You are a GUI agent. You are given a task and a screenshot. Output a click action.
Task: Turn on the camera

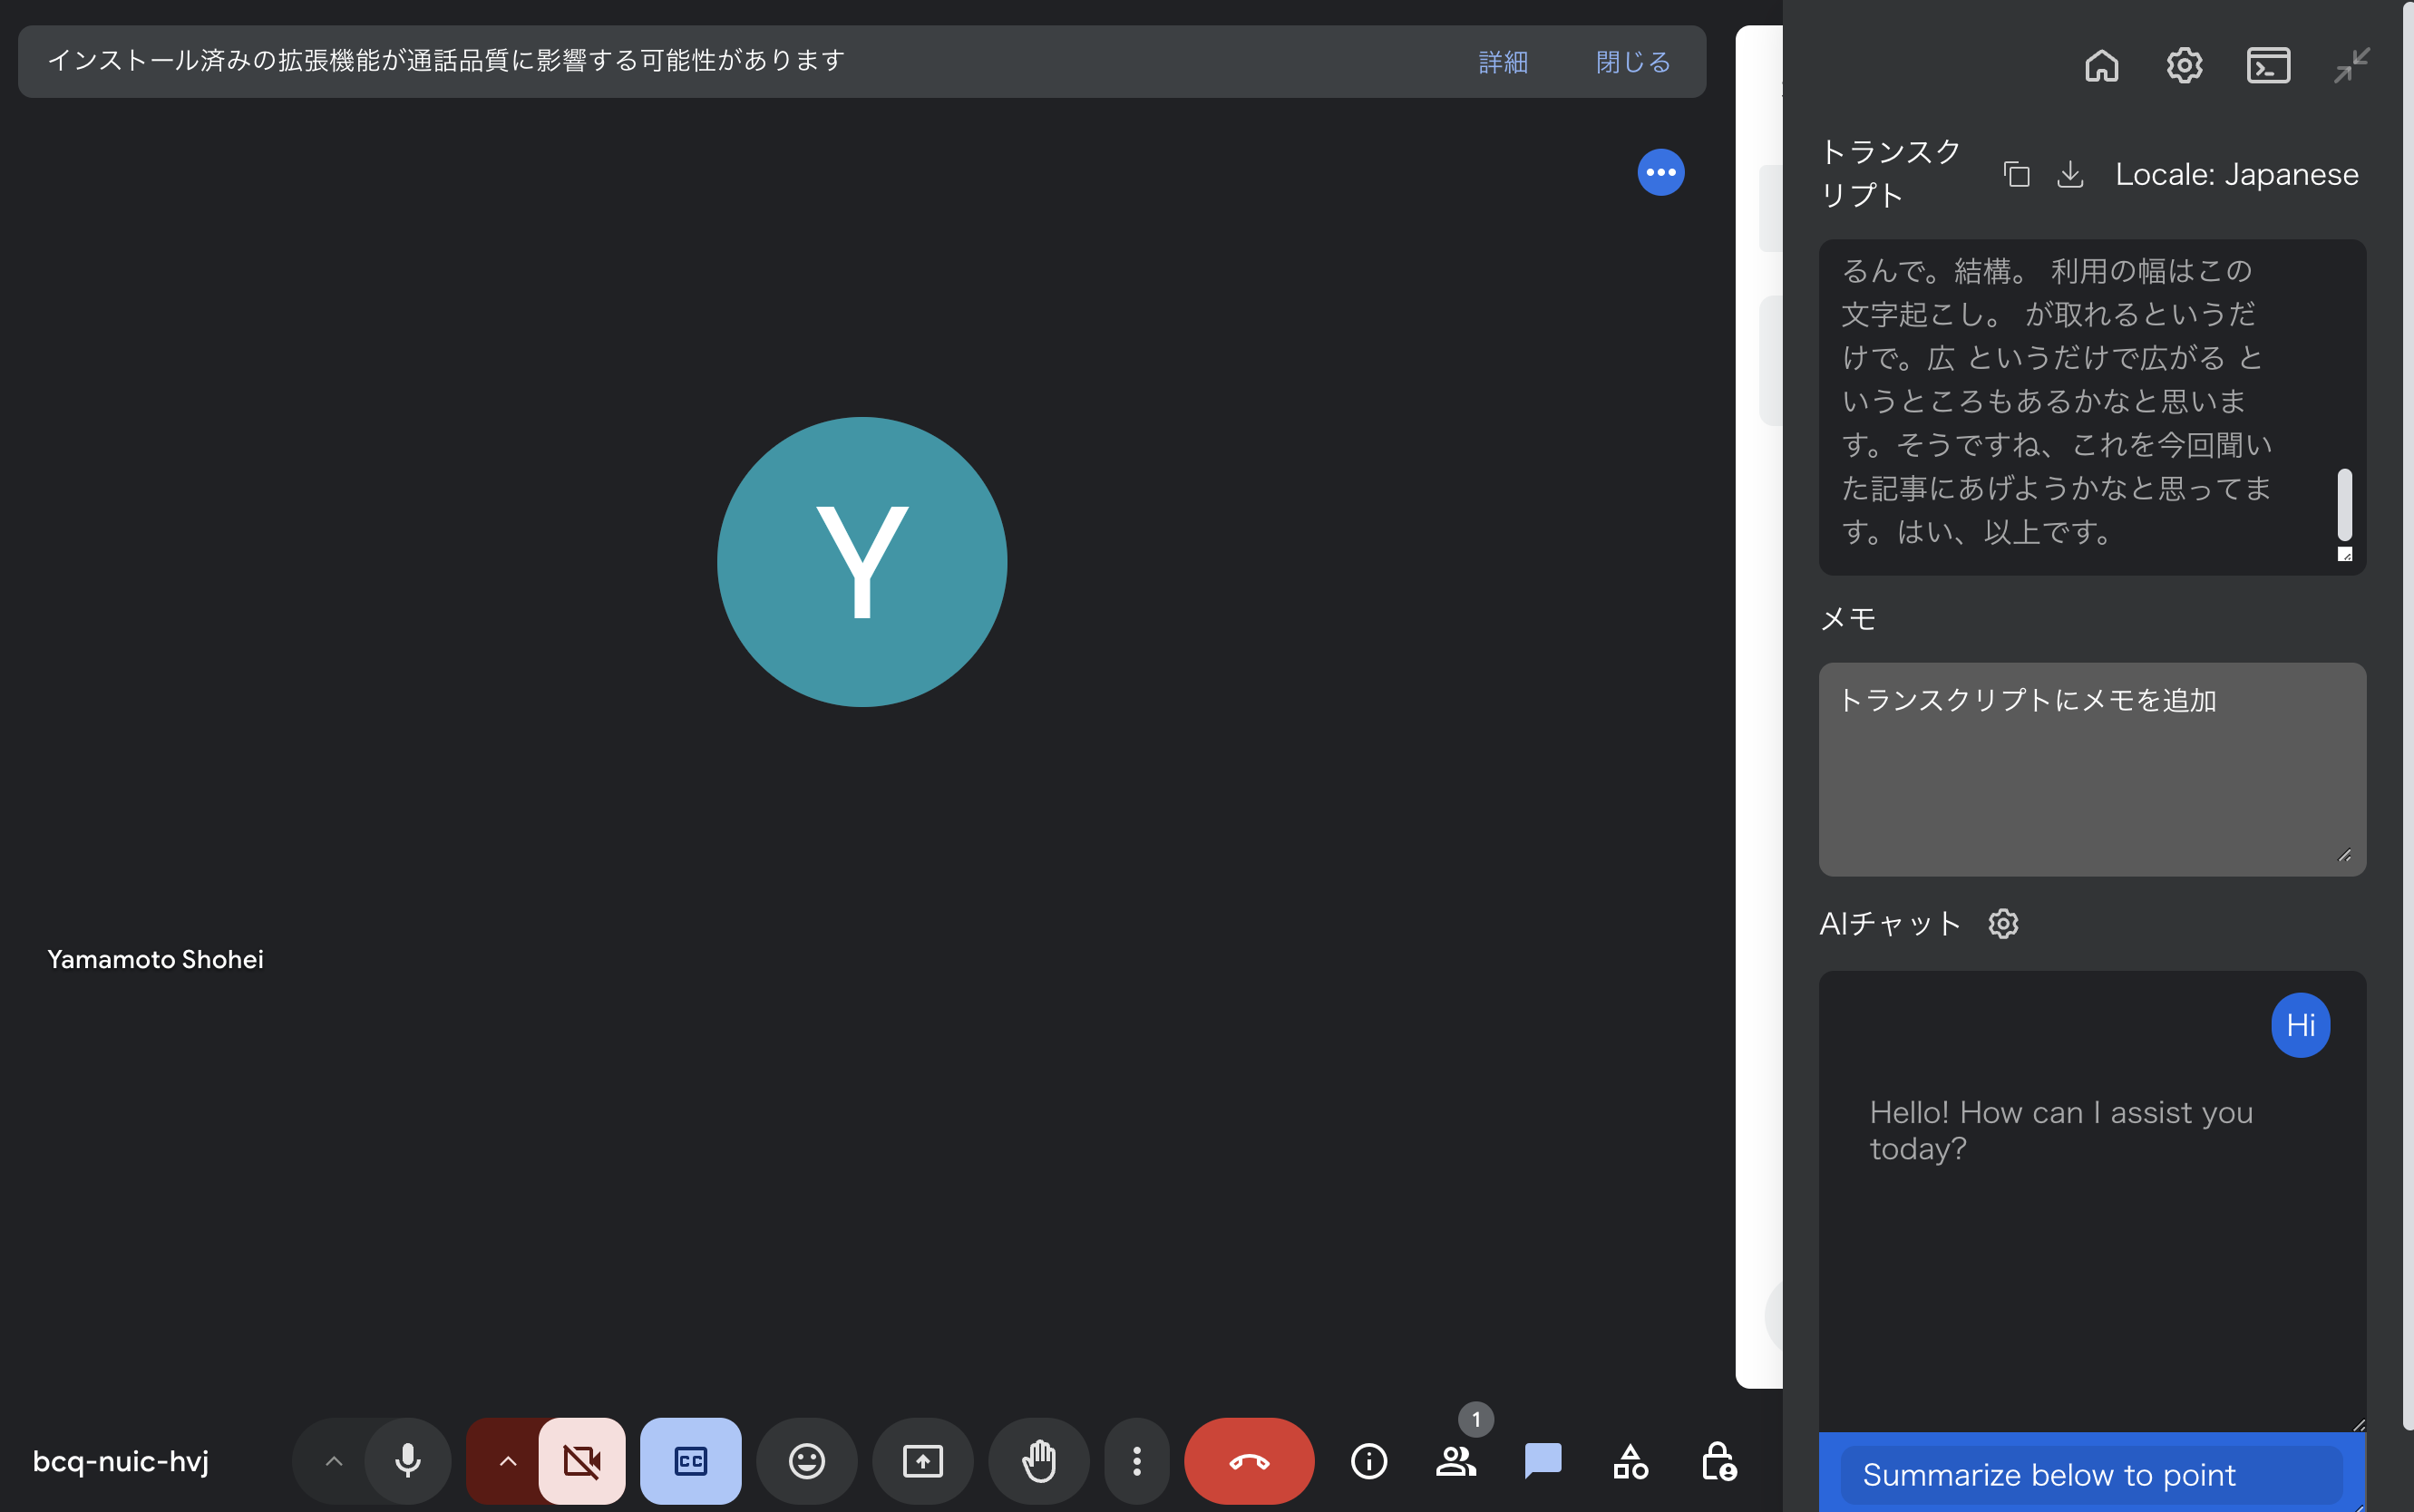(581, 1461)
